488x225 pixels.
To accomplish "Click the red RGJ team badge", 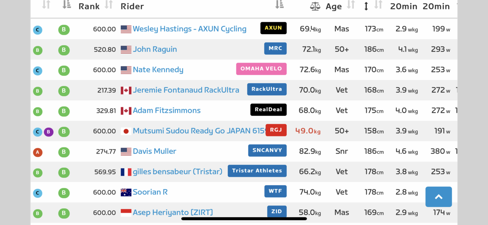I will pyautogui.click(x=276, y=130).
